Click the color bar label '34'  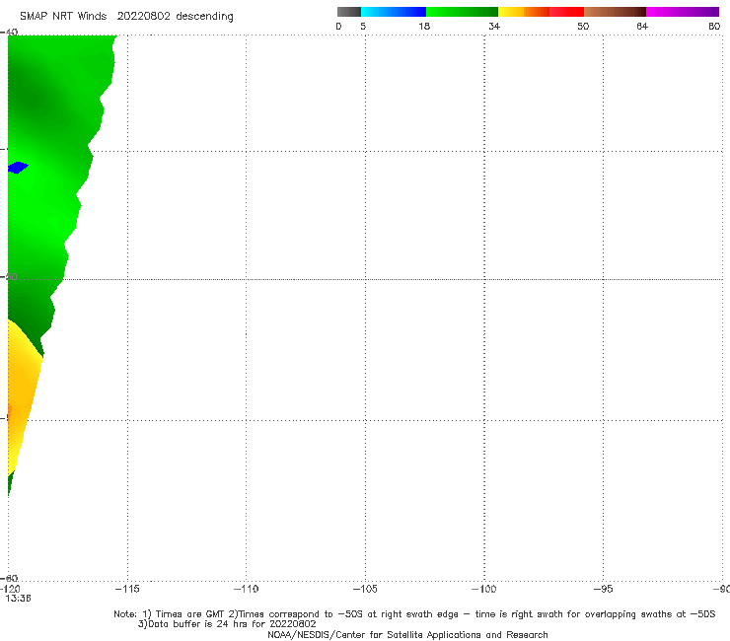pos(494,27)
